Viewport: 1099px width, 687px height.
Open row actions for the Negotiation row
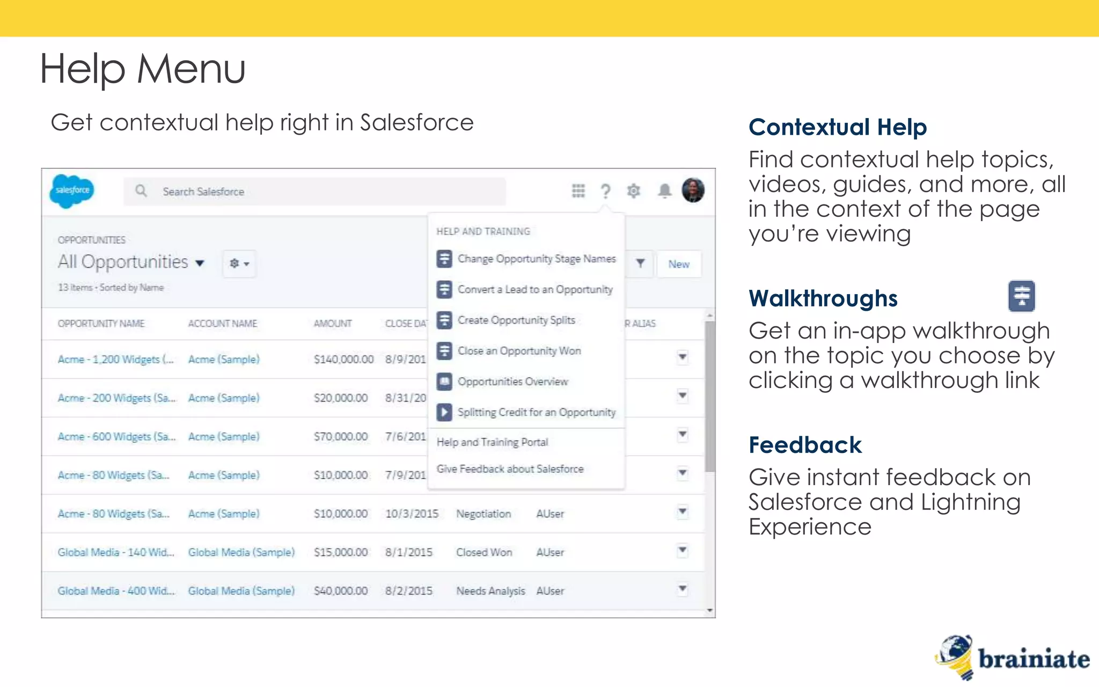(x=683, y=511)
